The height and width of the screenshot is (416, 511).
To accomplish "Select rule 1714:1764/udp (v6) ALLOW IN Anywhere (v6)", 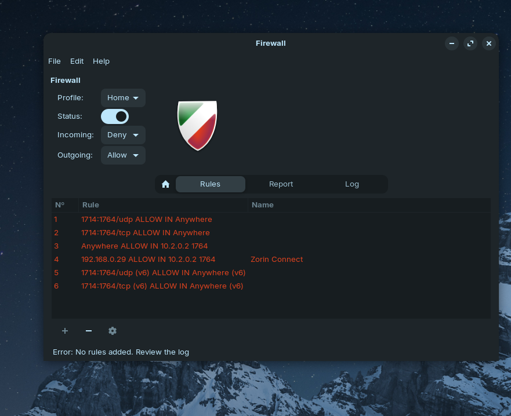I will coord(271,273).
